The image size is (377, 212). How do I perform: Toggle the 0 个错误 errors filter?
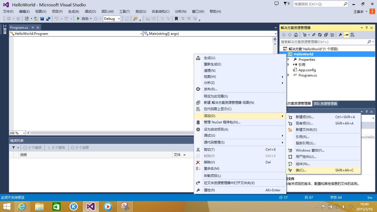(32, 148)
